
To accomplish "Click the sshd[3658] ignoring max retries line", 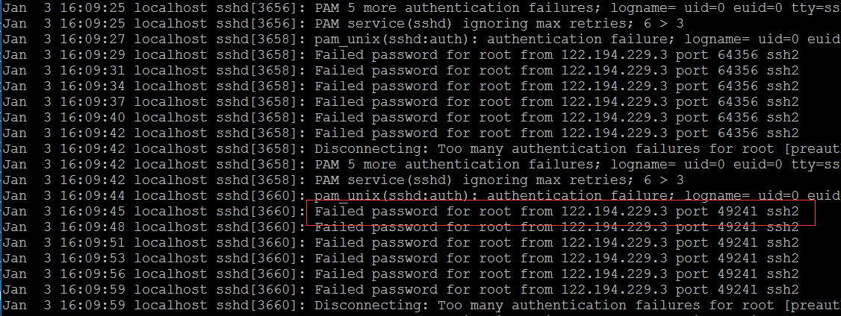I will click(x=344, y=180).
